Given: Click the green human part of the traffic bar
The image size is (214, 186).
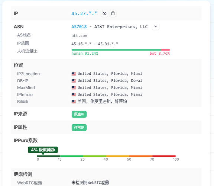Looking at the screenshot, I should point(116,50).
